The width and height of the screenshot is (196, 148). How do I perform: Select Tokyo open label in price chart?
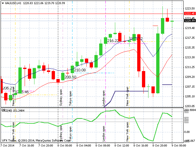pos(70,98)
